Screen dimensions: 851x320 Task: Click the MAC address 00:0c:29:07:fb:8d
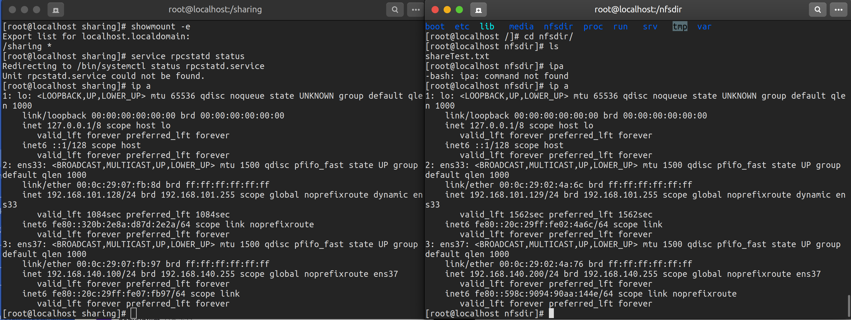point(118,185)
